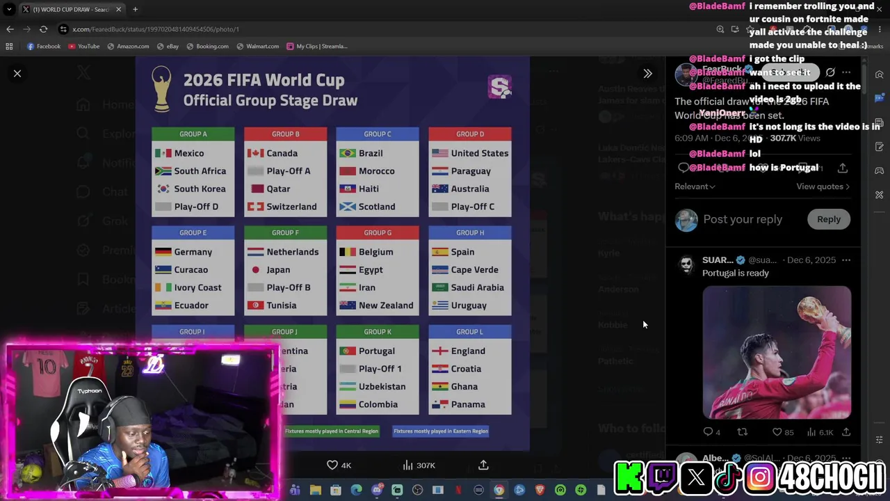Image resolution: width=890 pixels, height=501 pixels.
Task: Open the tab search dropdown arrow
Action: [x=8, y=9]
